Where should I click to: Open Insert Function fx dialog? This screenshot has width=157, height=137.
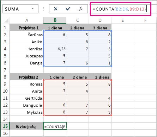[x=81, y=9]
